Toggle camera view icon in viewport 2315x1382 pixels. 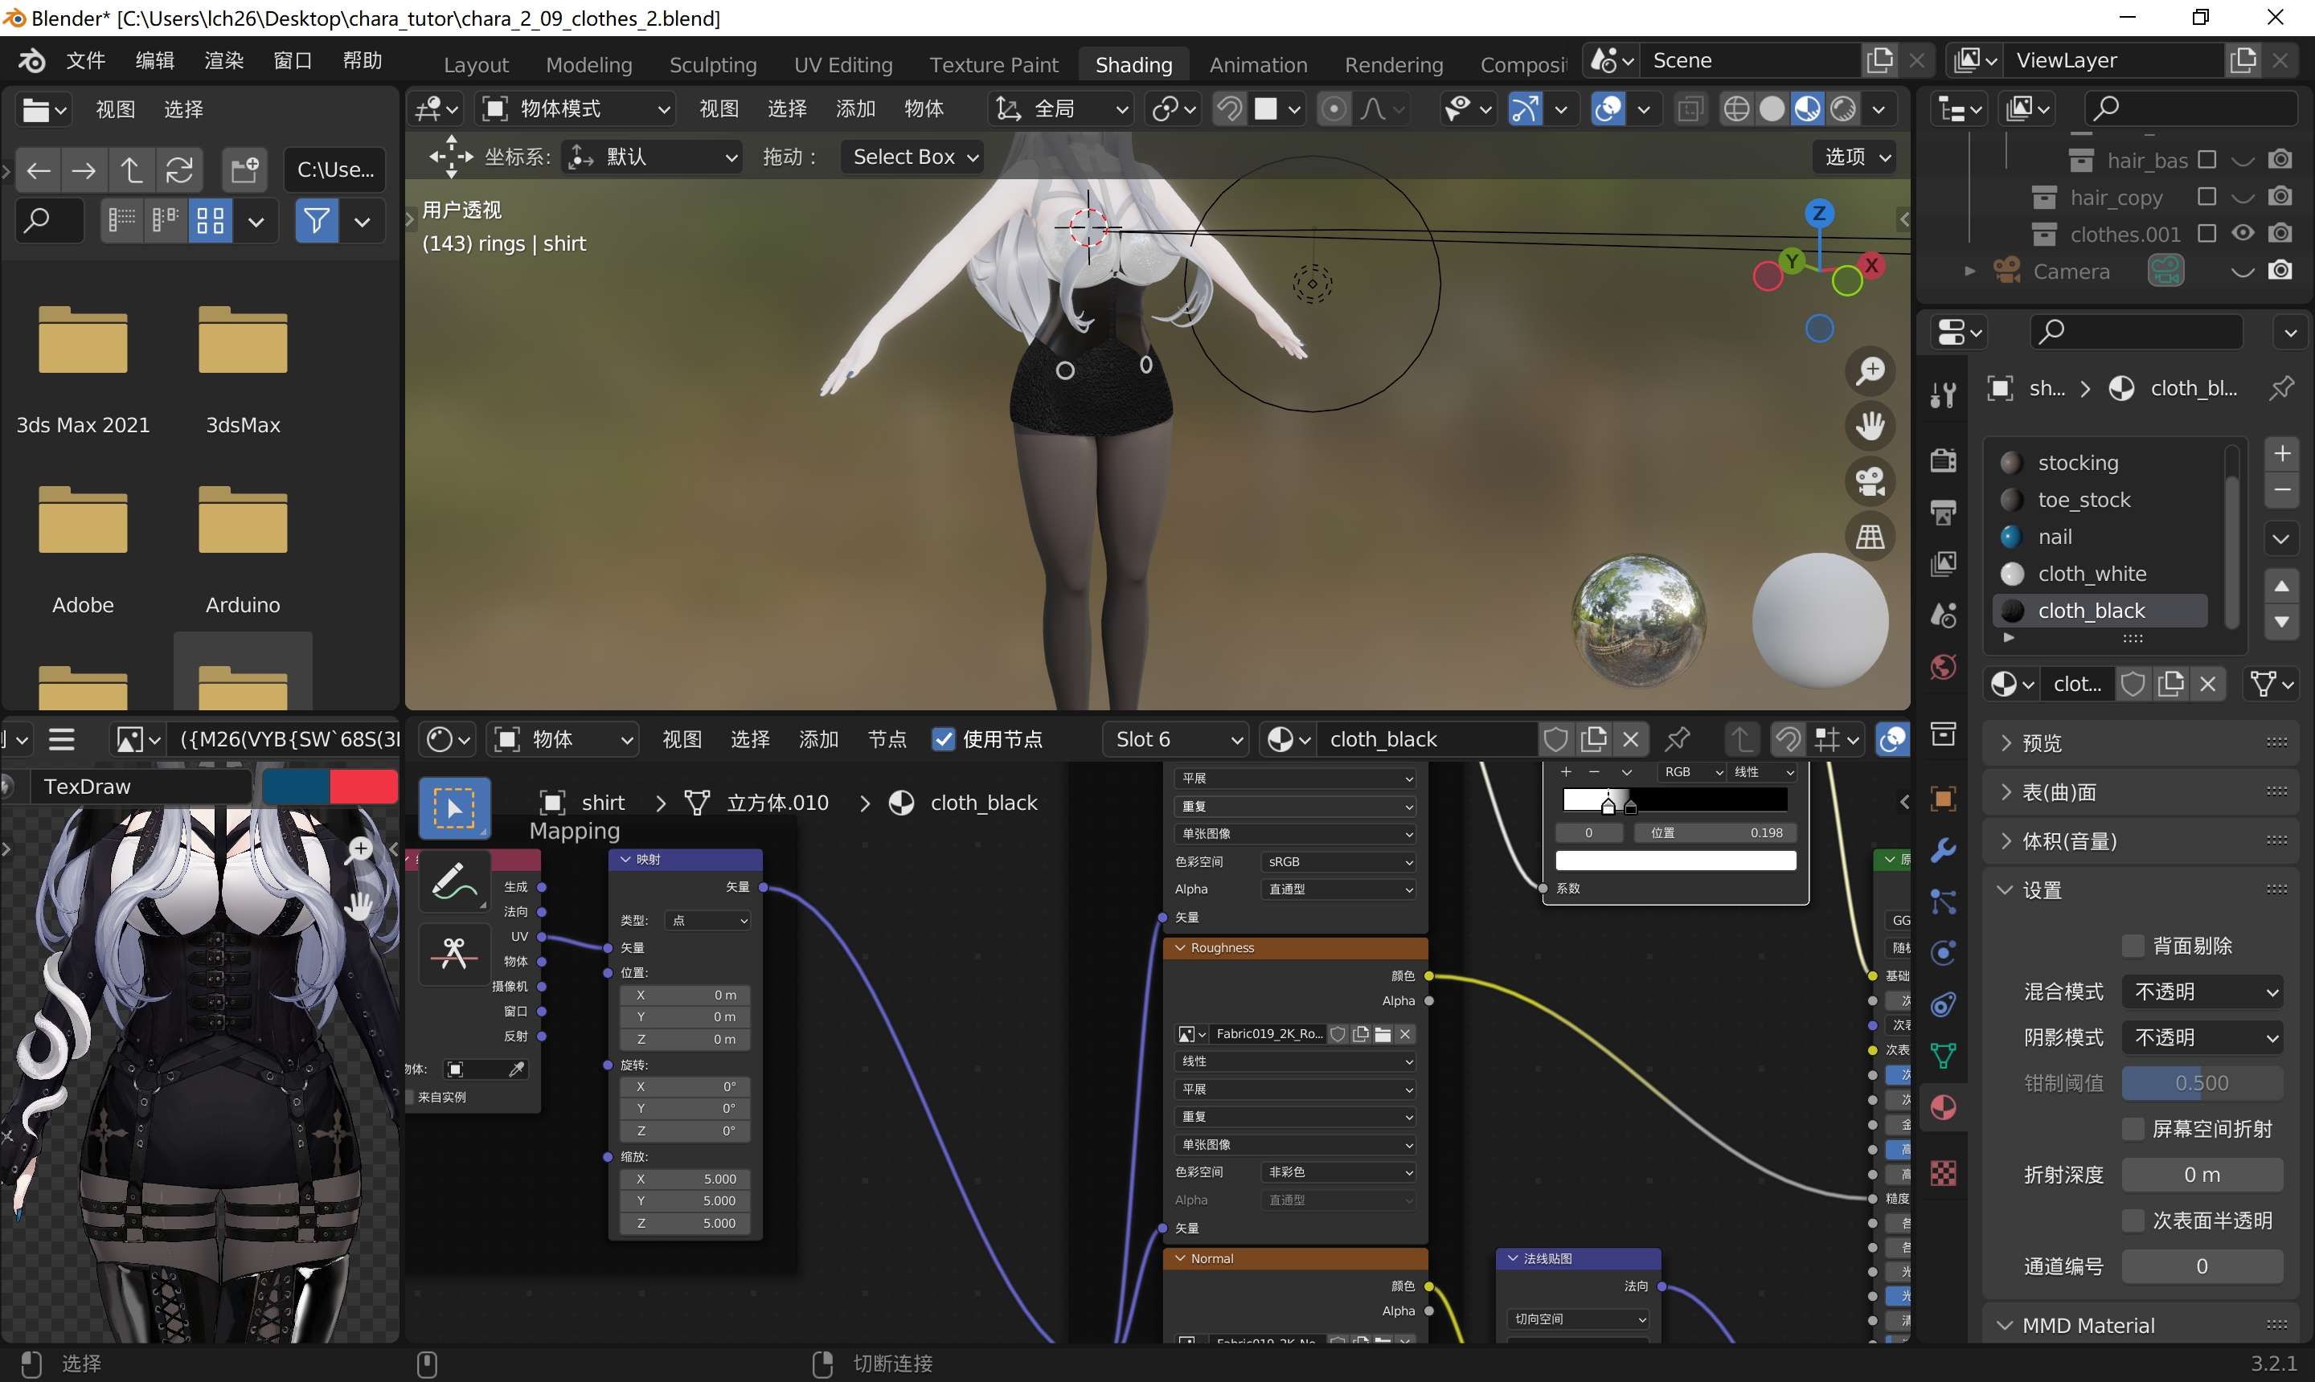1870,480
